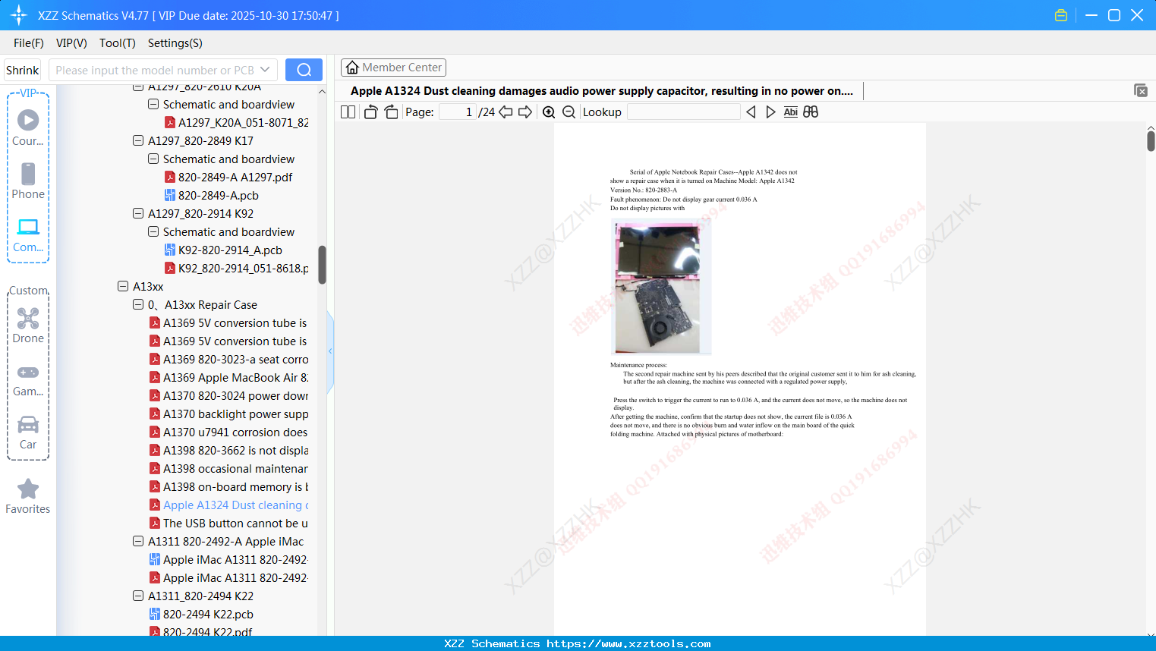Open A1370 820-3024 power down case
1156x651 pixels.
[x=229, y=396]
